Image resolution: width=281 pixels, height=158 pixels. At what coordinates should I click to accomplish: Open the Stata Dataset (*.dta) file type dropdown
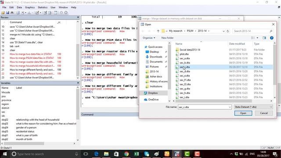(253, 107)
